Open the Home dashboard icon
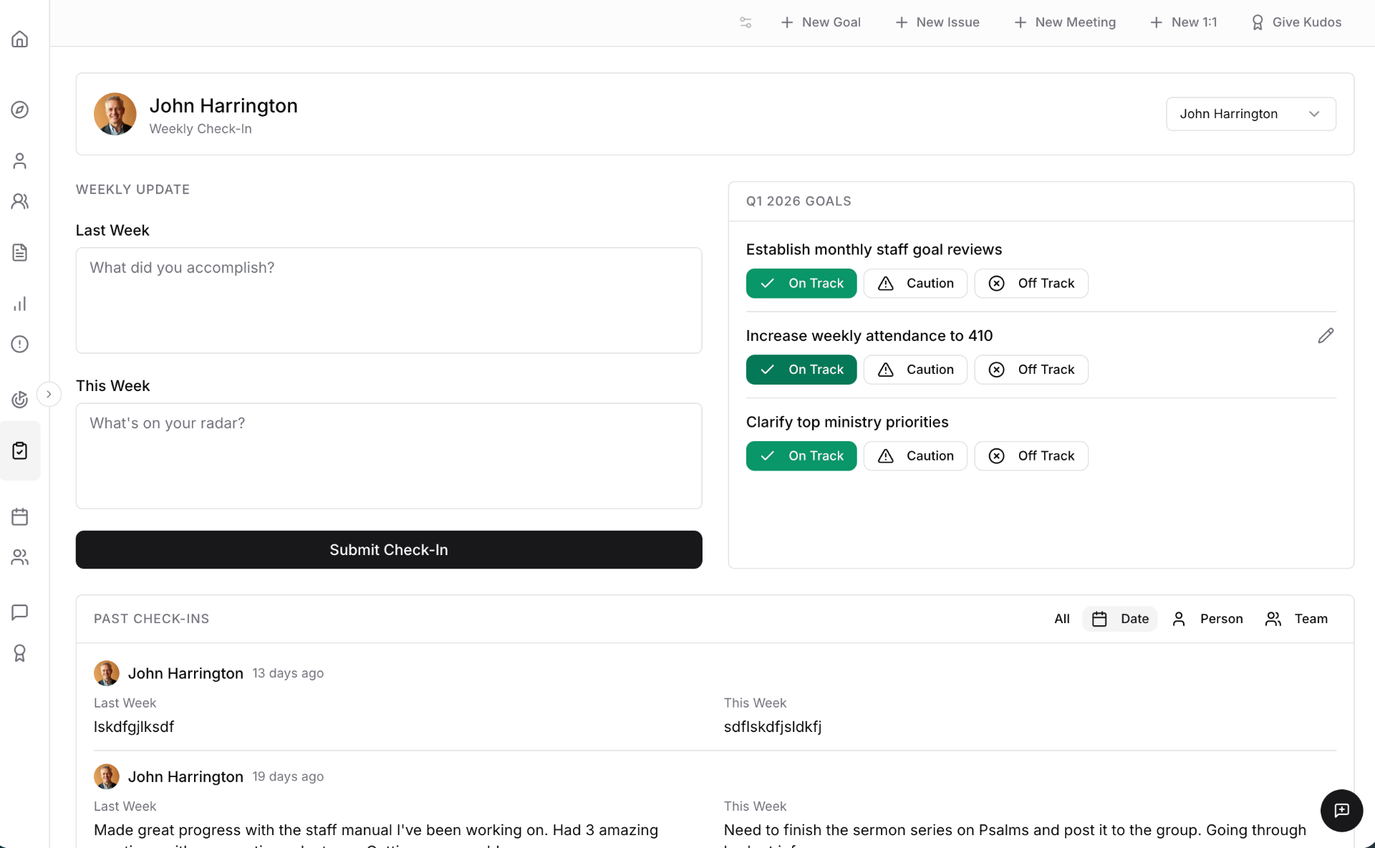Screen dimensions: 1375x848 20,39
